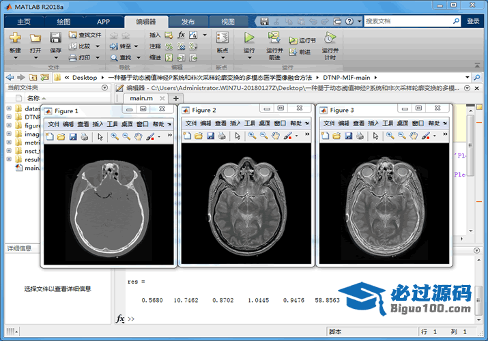Select the brush tool in Figure 1
The width and height of the screenshot is (488, 341).
click(150, 136)
